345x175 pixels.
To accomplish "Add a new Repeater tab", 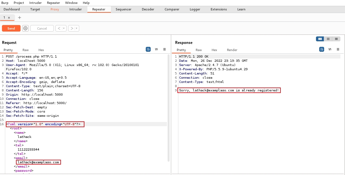I will [19, 18].
